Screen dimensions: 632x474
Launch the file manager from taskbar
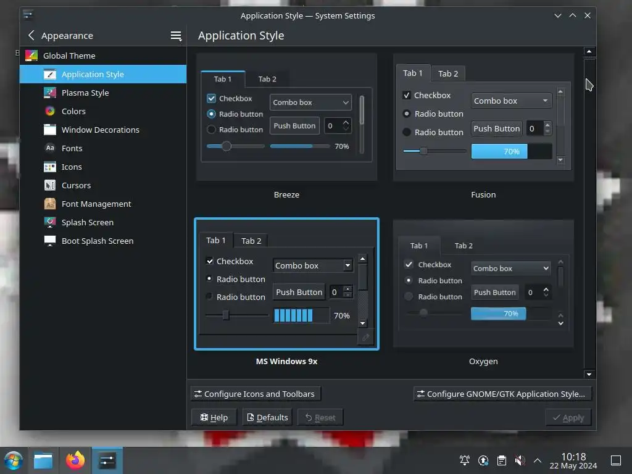click(43, 460)
